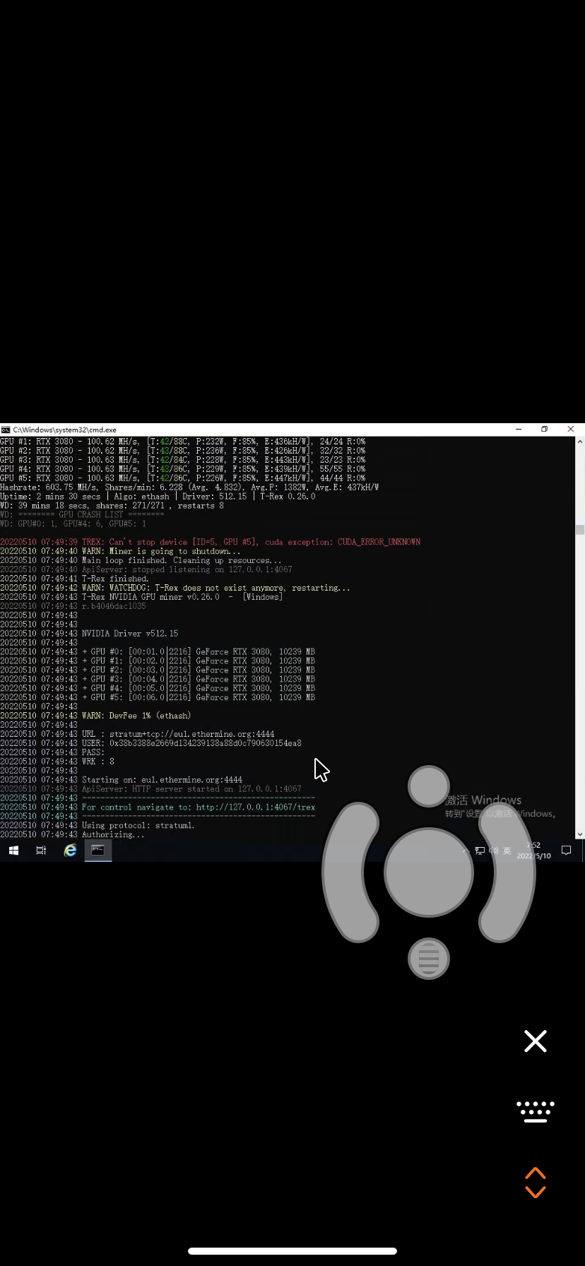Click the 'T-Rex finished.' line

click(74, 579)
